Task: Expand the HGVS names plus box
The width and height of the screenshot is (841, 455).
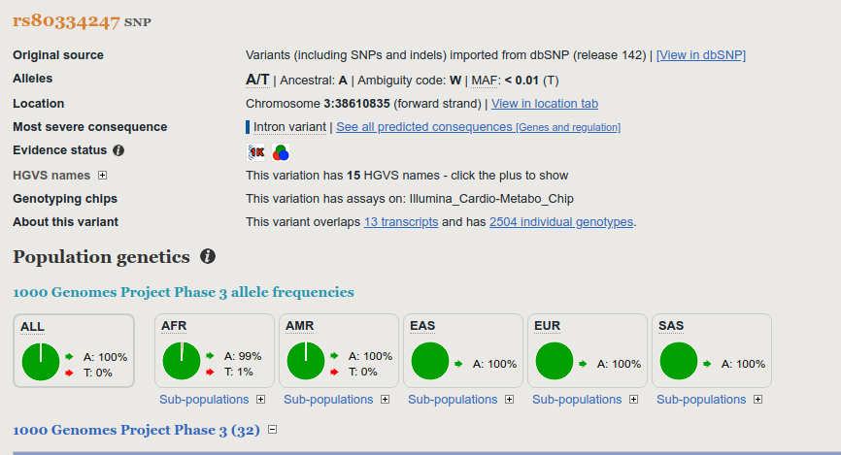Action: click(102, 176)
